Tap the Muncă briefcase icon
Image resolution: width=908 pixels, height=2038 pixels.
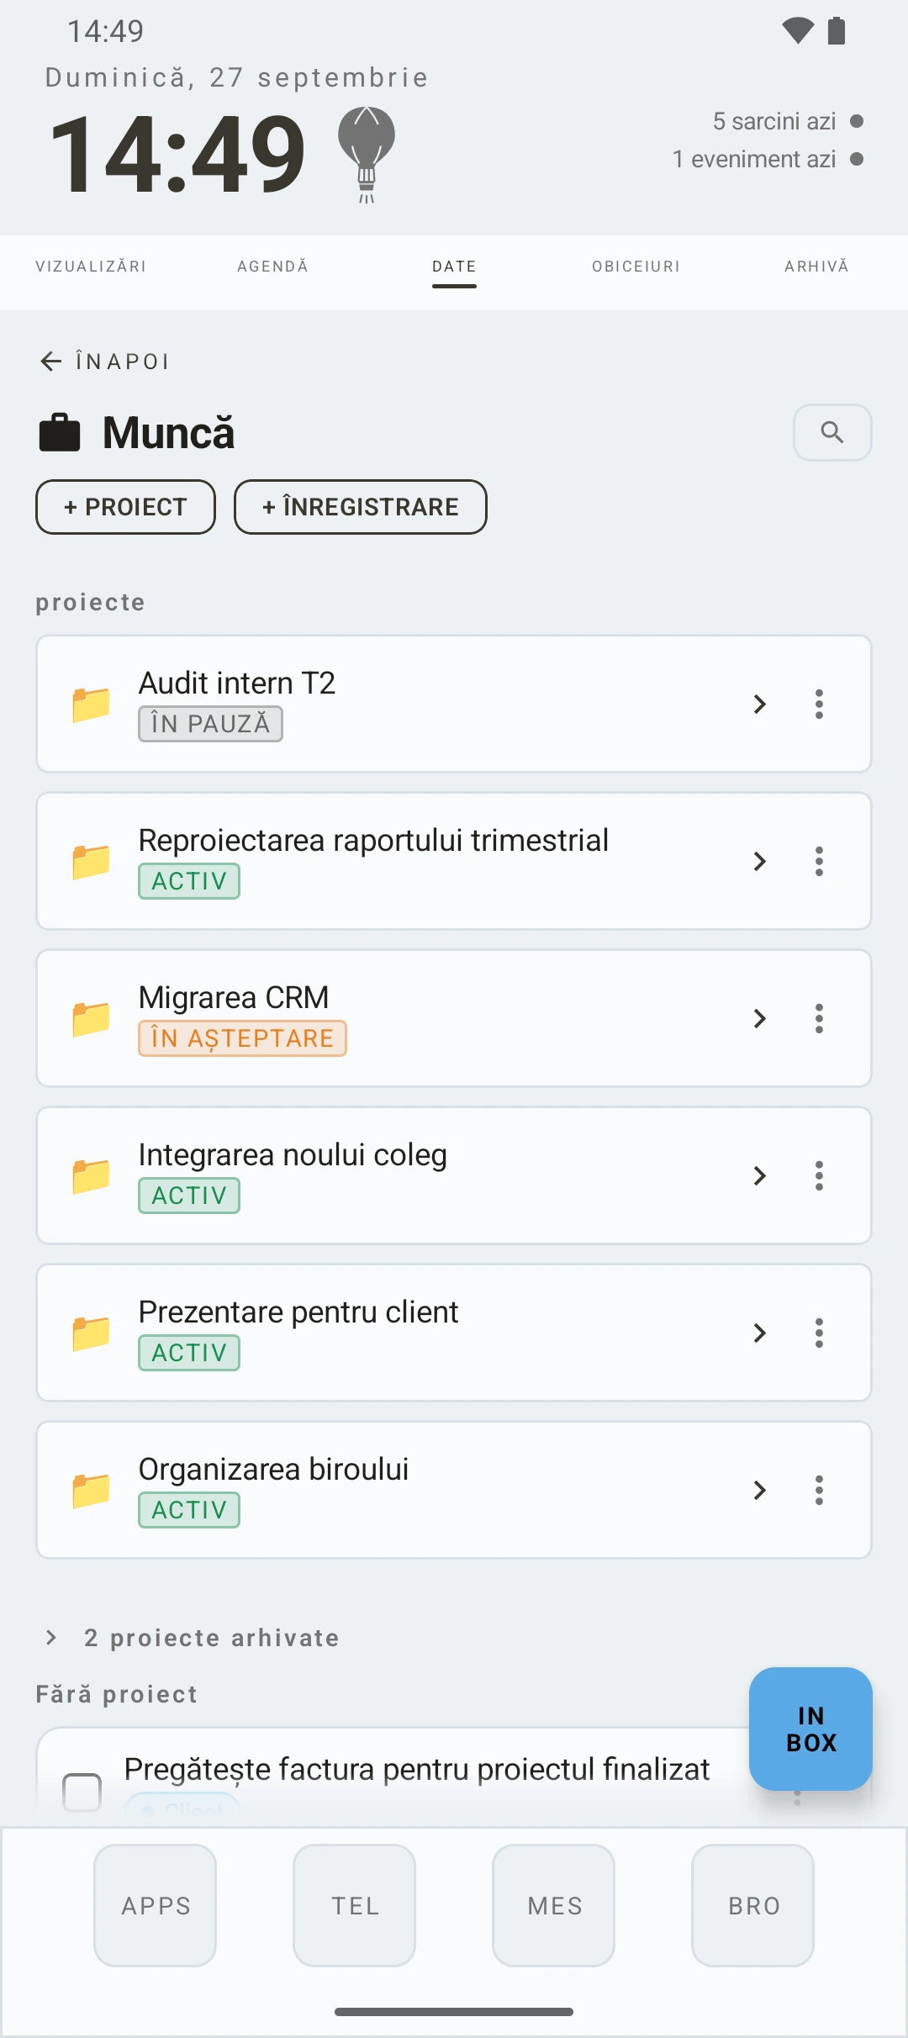[x=60, y=433]
